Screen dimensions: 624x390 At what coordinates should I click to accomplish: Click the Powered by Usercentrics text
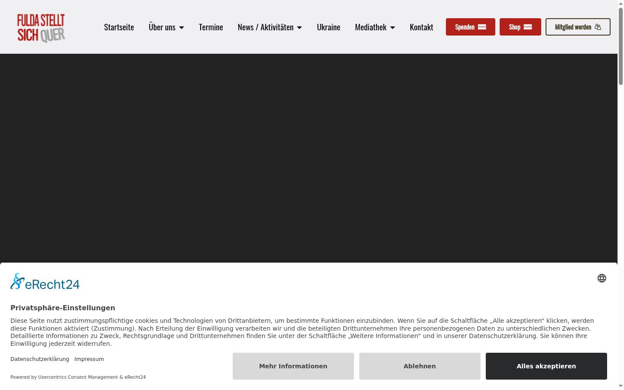coord(78,377)
